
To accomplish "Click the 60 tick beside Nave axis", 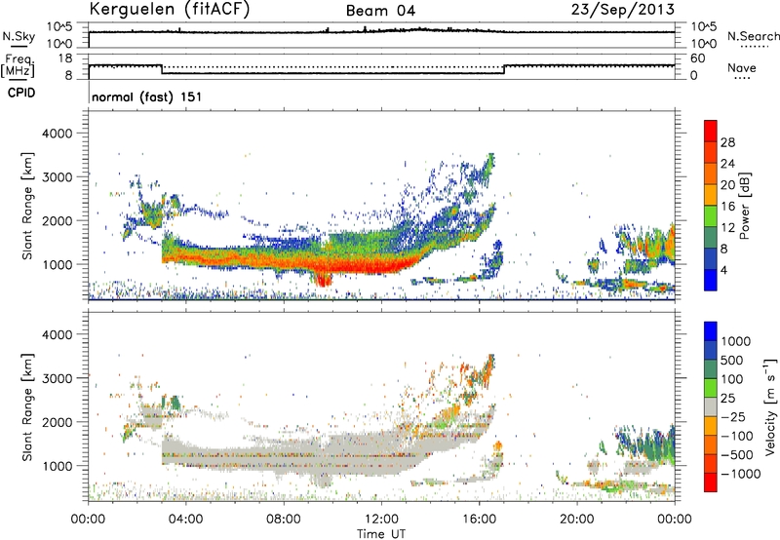I will tap(697, 58).
